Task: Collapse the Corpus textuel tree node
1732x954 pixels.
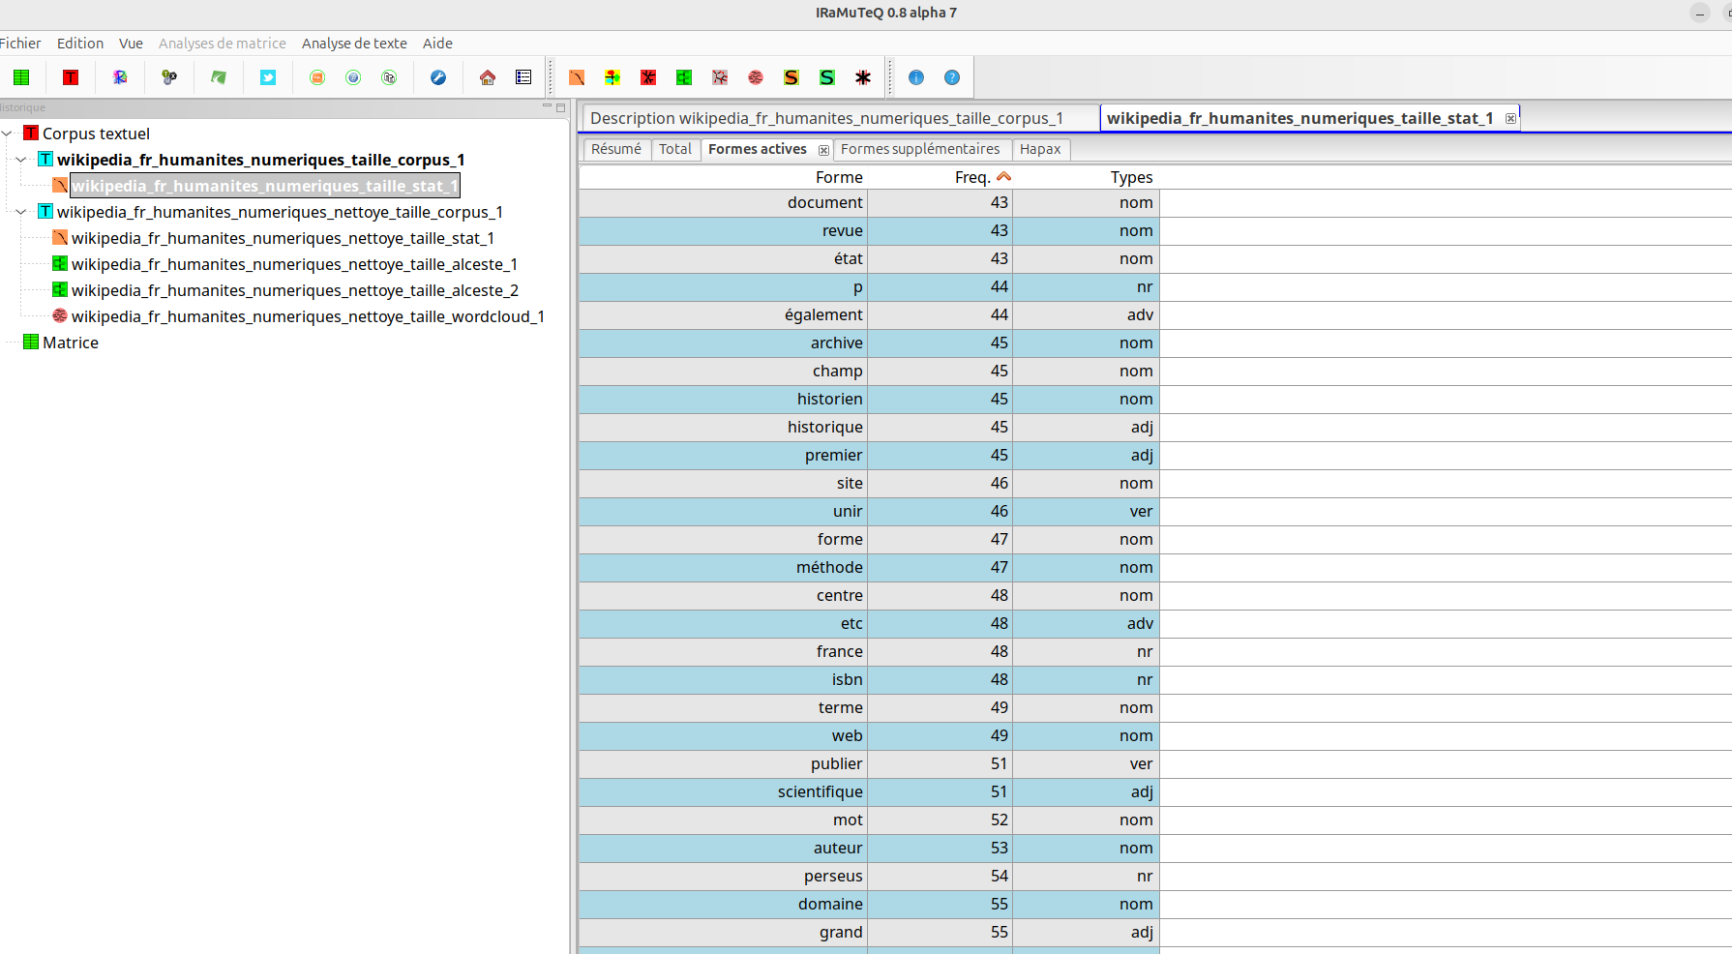Action: pos(7,134)
